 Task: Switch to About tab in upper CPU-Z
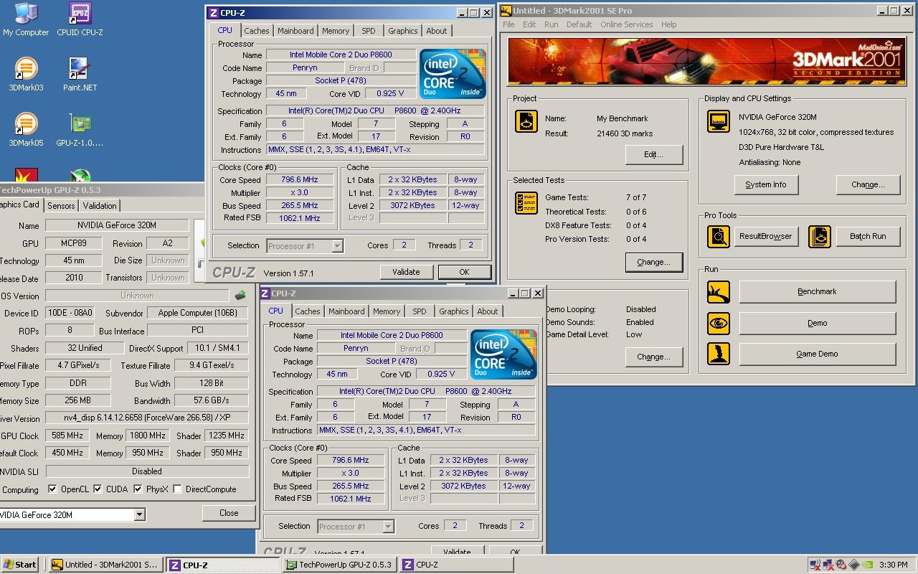point(436,31)
